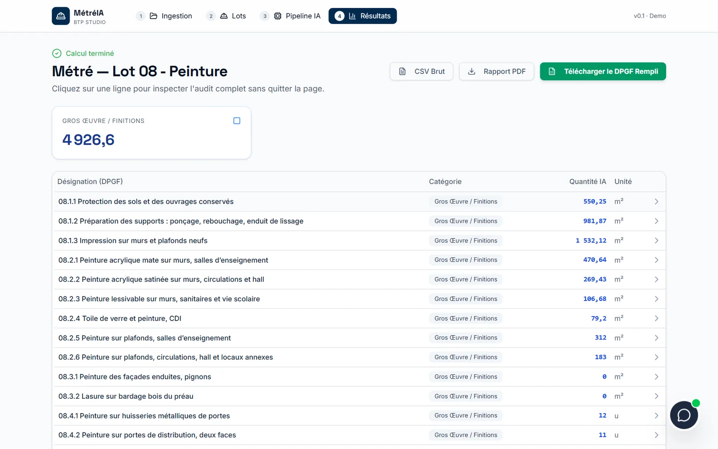The height and width of the screenshot is (449, 718).
Task: Click the green Calcul terminé check icon
Action: pyautogui.click(x=57, y=53)
